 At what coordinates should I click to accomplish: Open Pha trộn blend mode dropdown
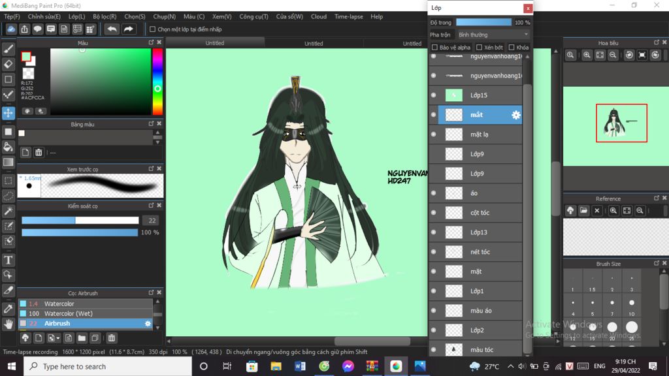[x=493, y=35]
